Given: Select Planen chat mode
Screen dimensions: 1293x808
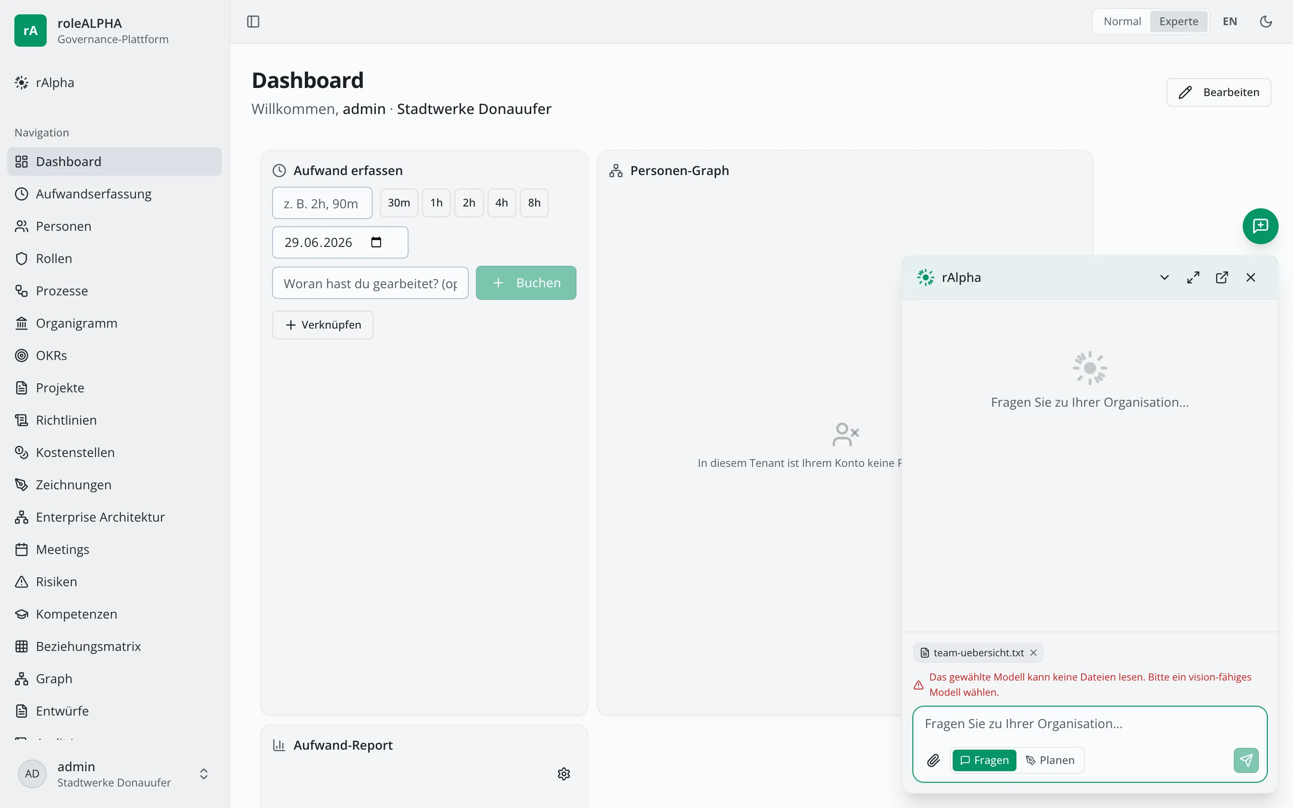Looking at the screenshot, I should [x=1050, y=760].
